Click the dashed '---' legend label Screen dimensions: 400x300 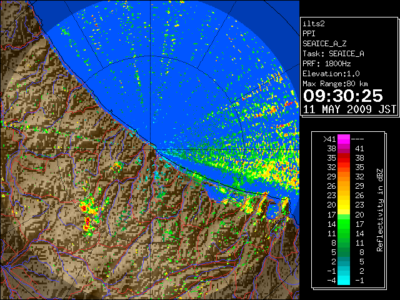(357, 139)
